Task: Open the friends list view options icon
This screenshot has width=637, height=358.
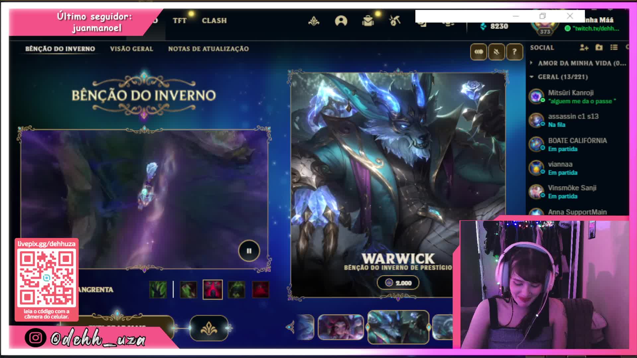Action: coord(614,47)
